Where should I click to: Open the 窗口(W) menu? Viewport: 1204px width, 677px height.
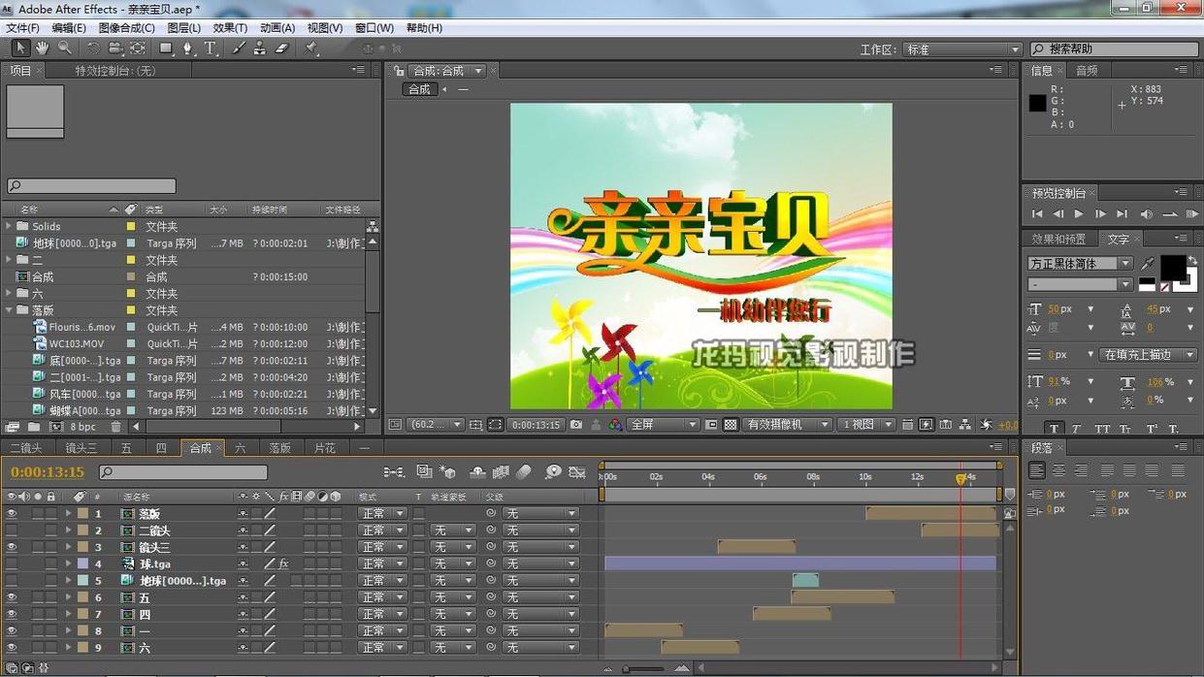pyautogui.click(x=374, y=28)
